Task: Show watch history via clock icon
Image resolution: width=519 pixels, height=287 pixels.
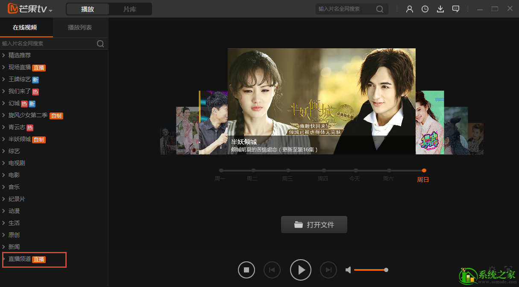Action: click(x=425, y=9)
